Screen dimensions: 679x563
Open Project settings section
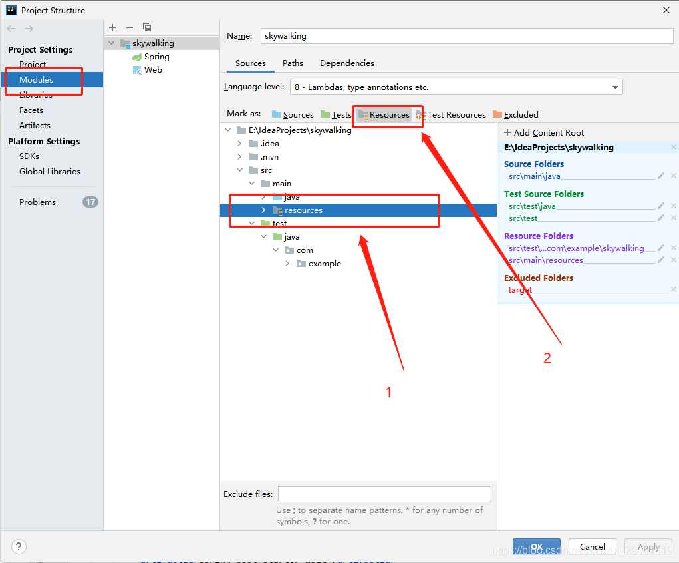tap(33, 64)
